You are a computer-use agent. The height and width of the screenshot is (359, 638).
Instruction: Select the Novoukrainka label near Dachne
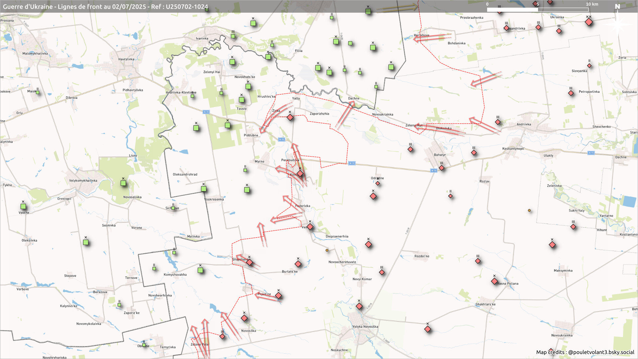click(x=382, y=115)
